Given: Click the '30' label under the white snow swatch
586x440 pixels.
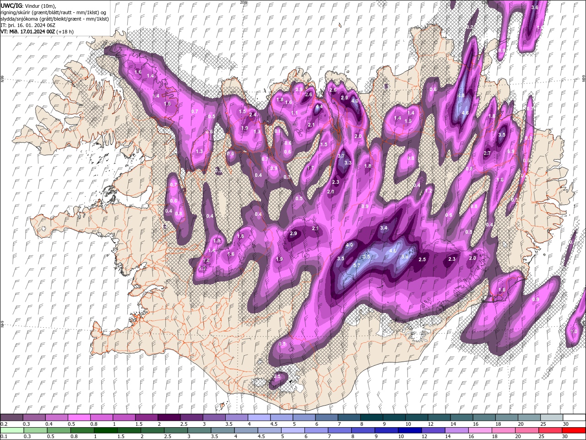Looking at the screenshot, I should click(x=566, y=424).
